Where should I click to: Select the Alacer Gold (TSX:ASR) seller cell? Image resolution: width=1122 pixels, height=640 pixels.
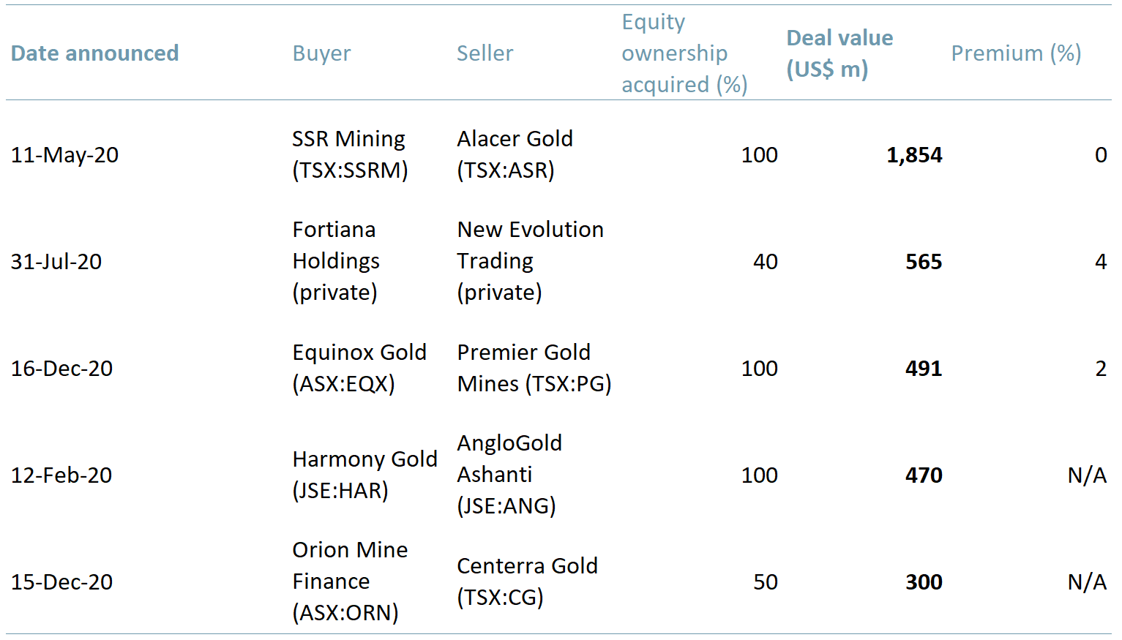515,154
